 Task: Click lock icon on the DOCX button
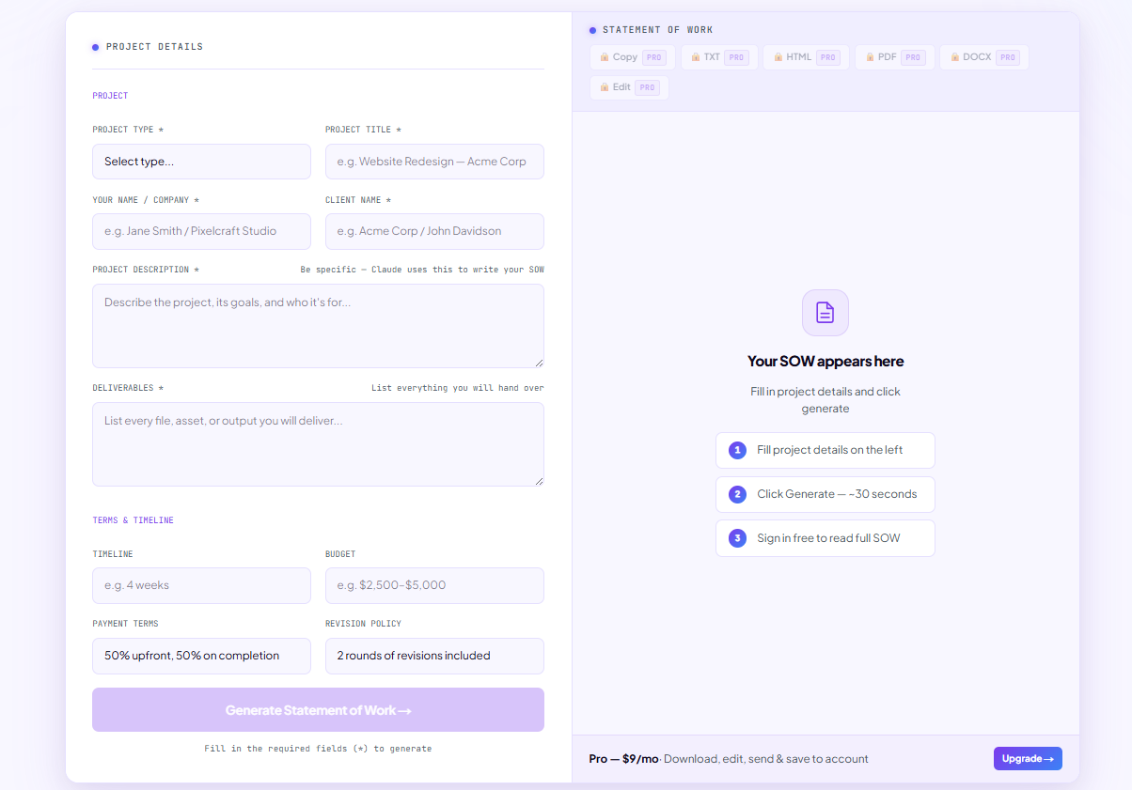pos(954,57)
